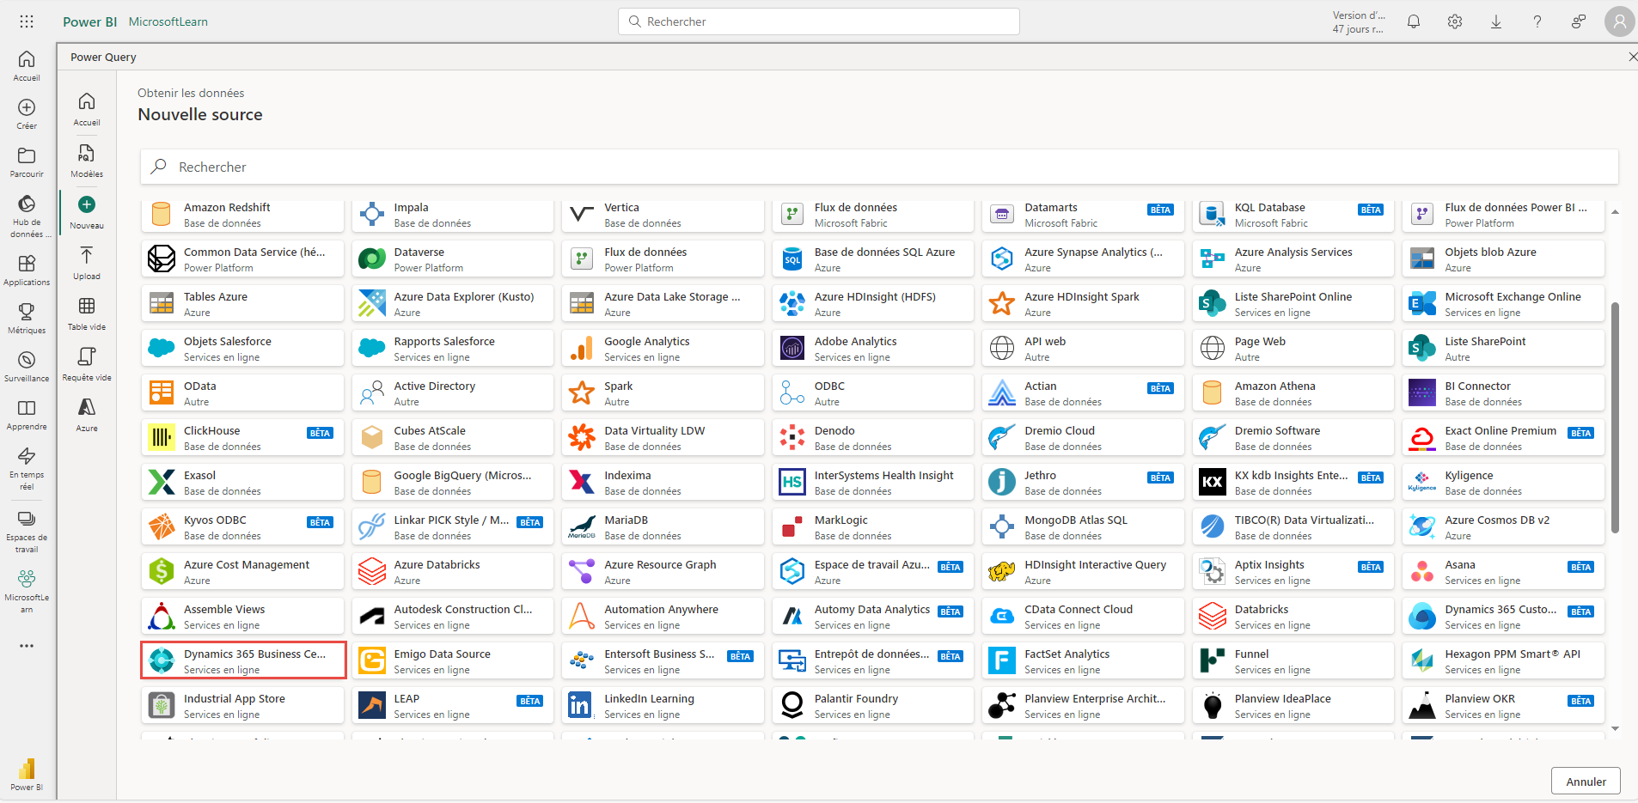The height and width of the screenshot is (803, 1638).
Task: Select the Asana connector
Action: tap(1504, 571)
